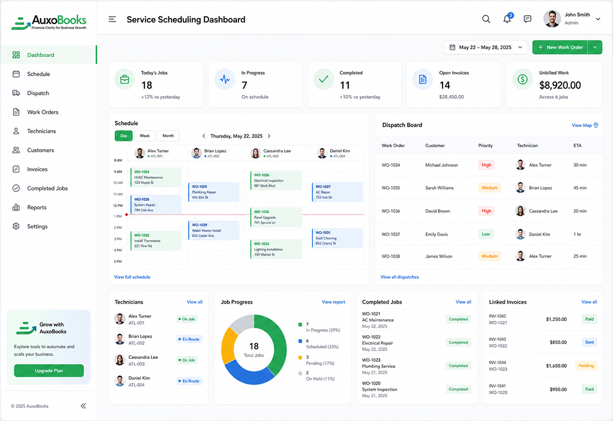Click View all in Technicians panel
The width and height of the screenshot is (613, 421).
[x=195, y=302]
